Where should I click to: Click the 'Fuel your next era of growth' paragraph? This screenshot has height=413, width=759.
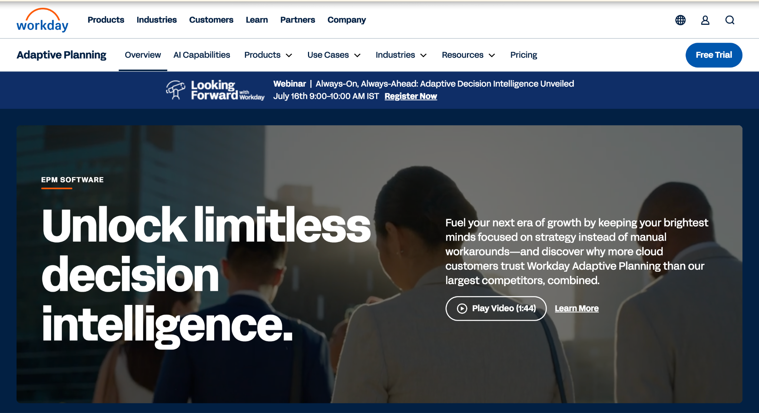pyautogui.click(x=577, y=251)
